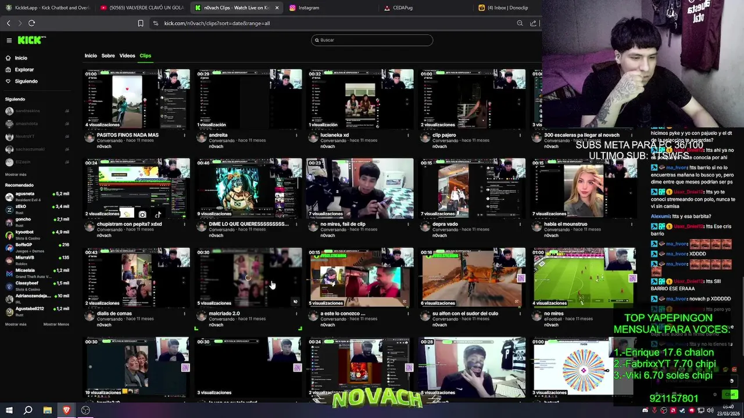This screenshot has width=744, height=418.
Task: Expand Mostrar más under Recomendado
Action: 16,324
